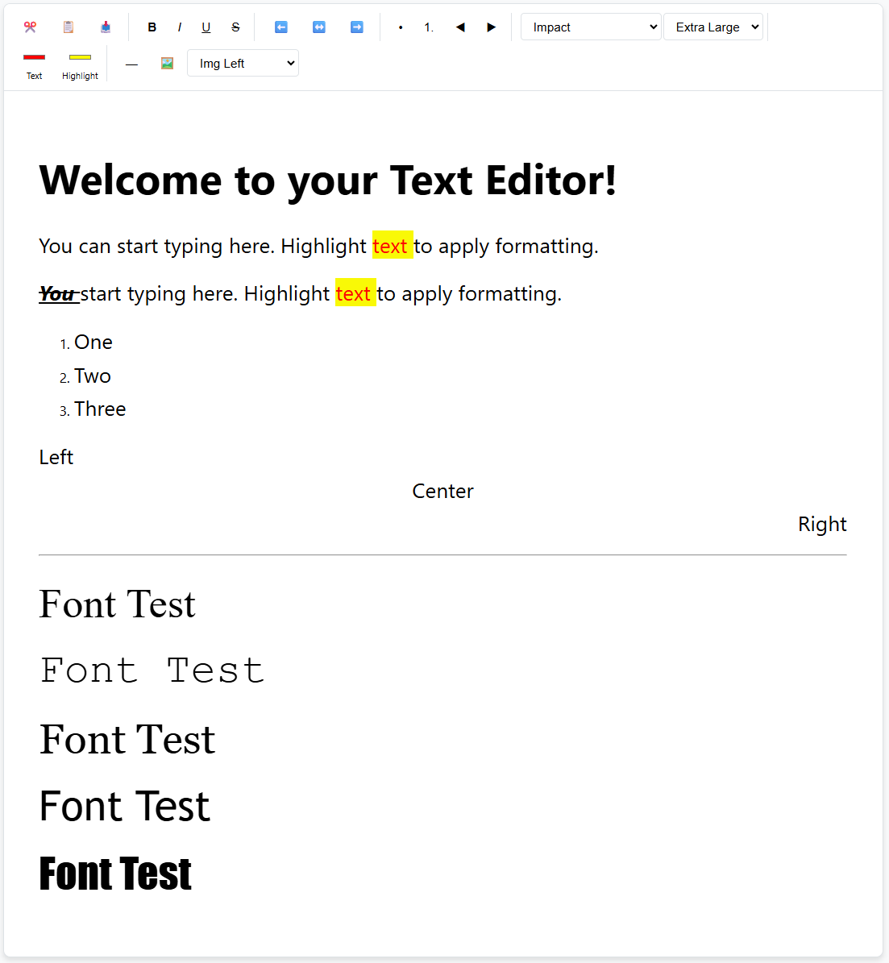This screenshot has height=963, width=889.
Task: Insert a horizontal rule
Action: [x=131, y=63]
